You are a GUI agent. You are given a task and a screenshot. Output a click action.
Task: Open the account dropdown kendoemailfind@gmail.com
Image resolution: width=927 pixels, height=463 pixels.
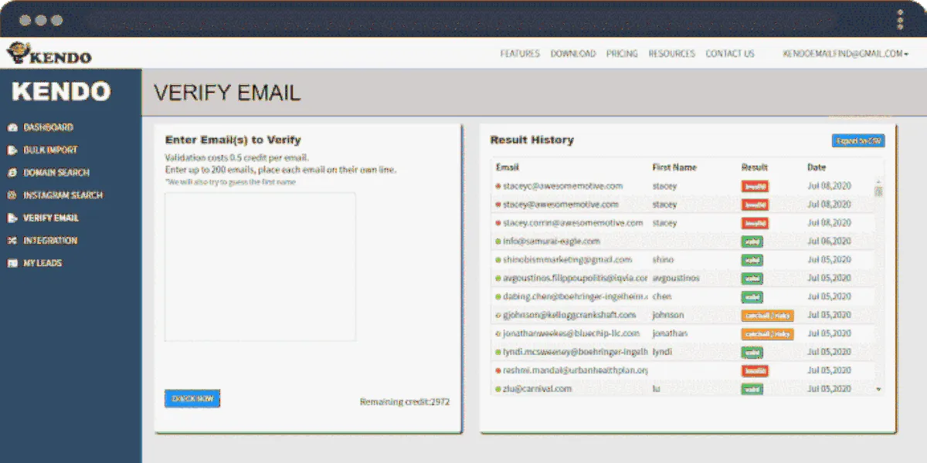point(845,54)
